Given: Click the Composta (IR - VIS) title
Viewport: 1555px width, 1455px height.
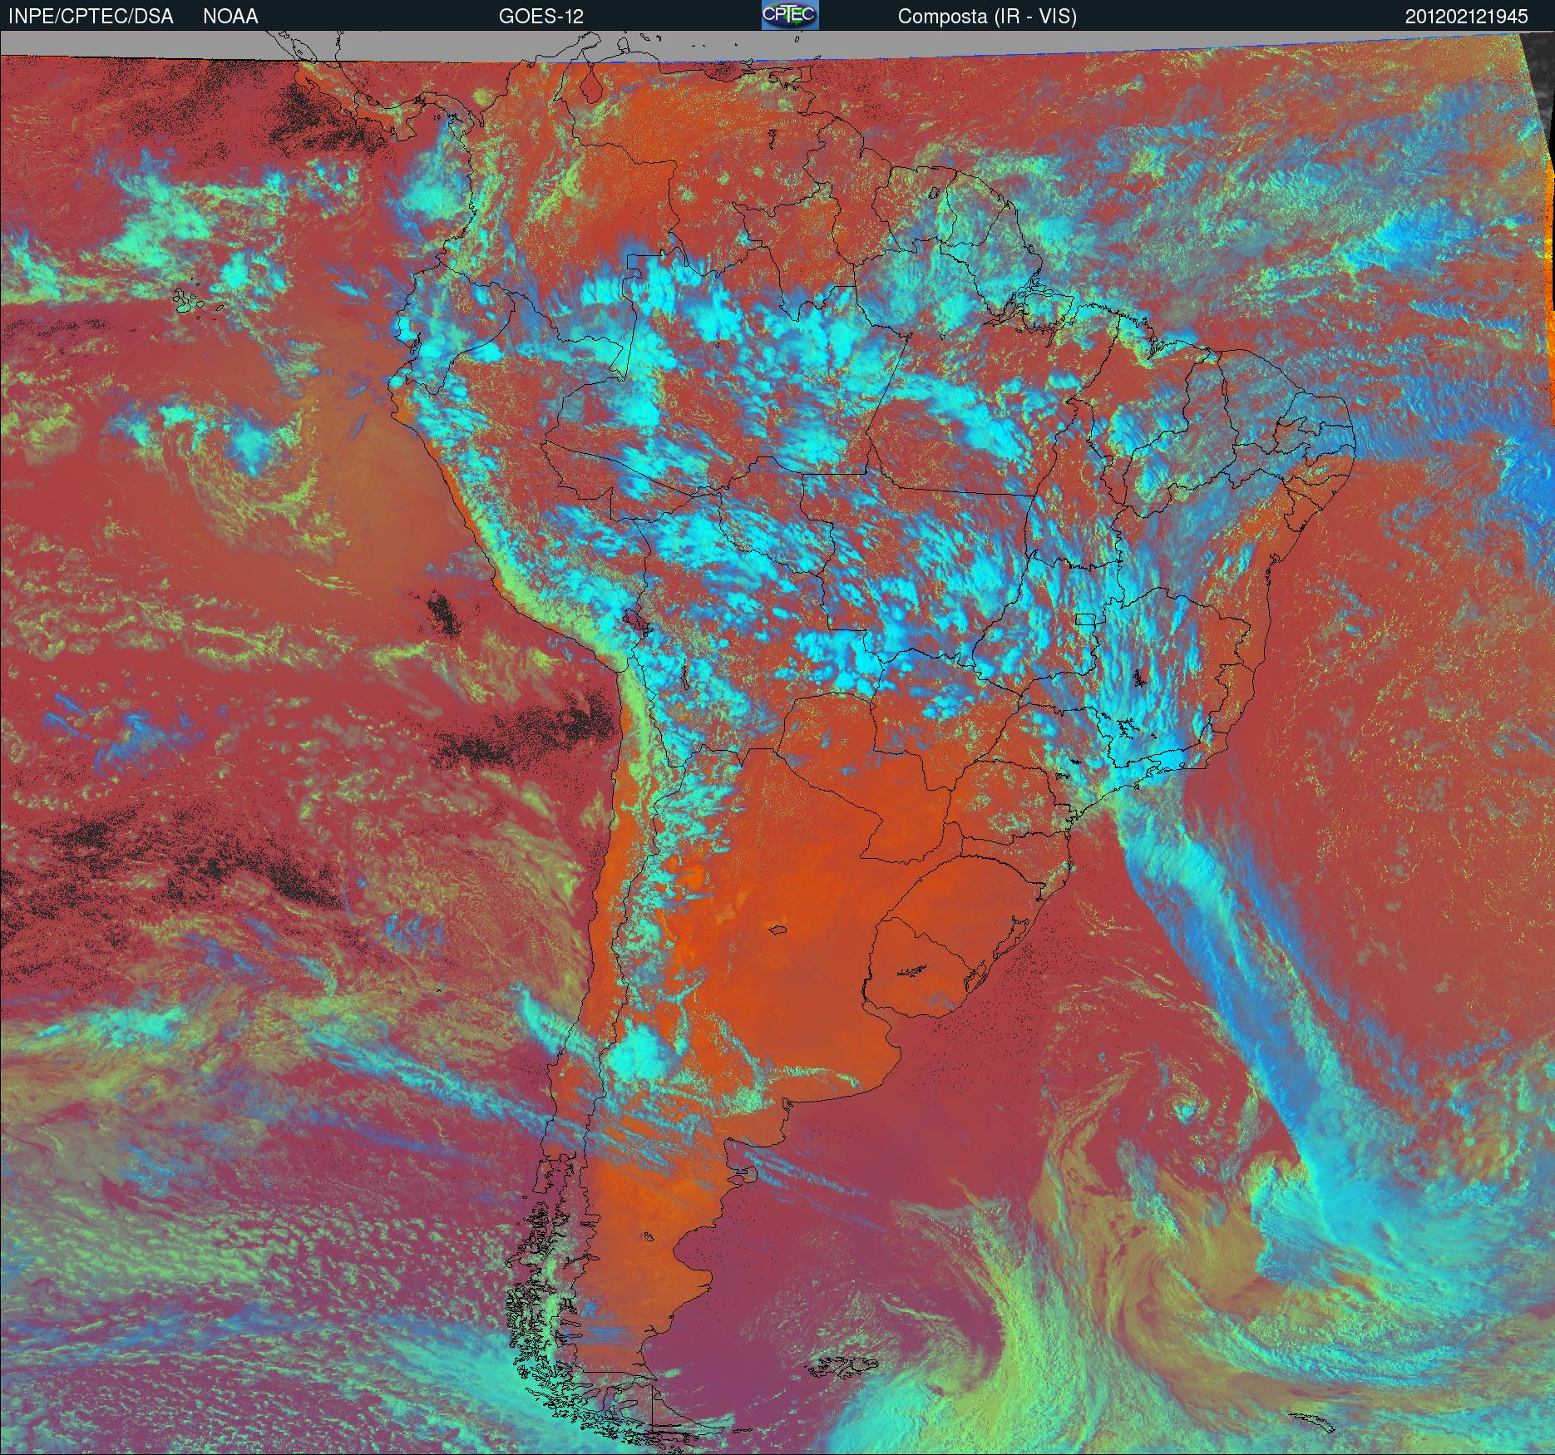Looking at the screenshot, I should click(987, 17).
